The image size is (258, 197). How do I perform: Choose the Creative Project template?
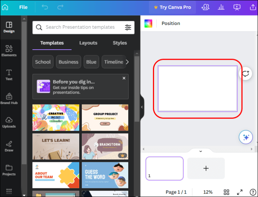click(x=56, y=118)
